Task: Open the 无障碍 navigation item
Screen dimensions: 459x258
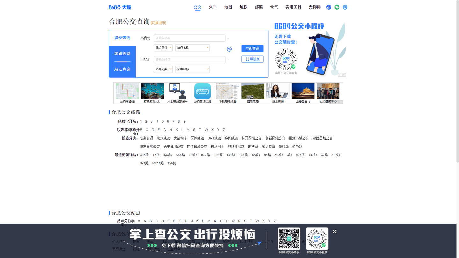Action: point(315,7)
